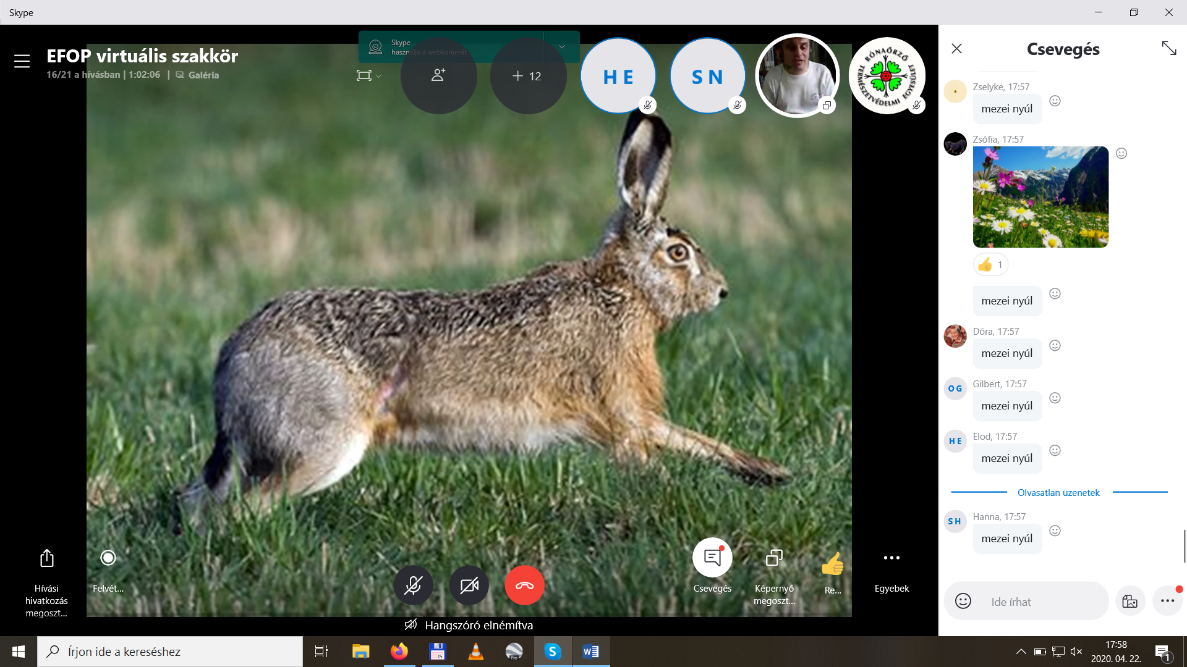This screenshot has width=1187, height=667.
Task: Click the muted volume tray icon
Action: 1076,652
